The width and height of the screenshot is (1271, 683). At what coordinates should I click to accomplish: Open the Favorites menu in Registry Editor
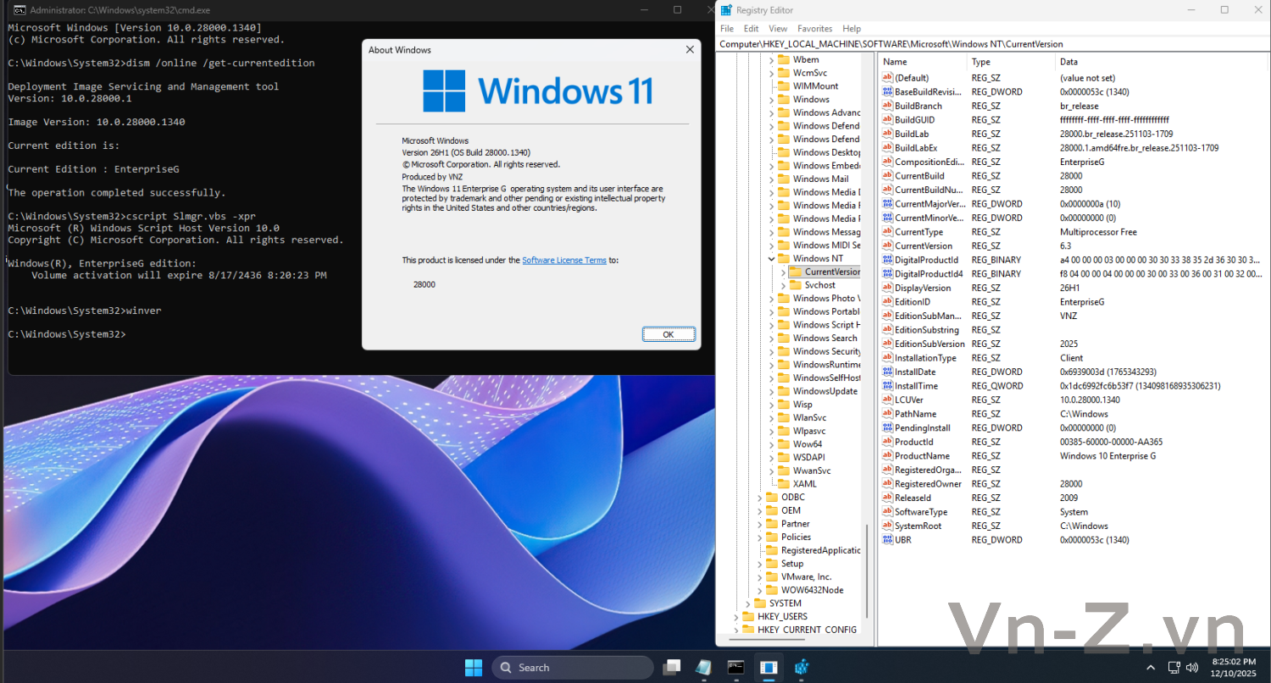tap(814, 29)
